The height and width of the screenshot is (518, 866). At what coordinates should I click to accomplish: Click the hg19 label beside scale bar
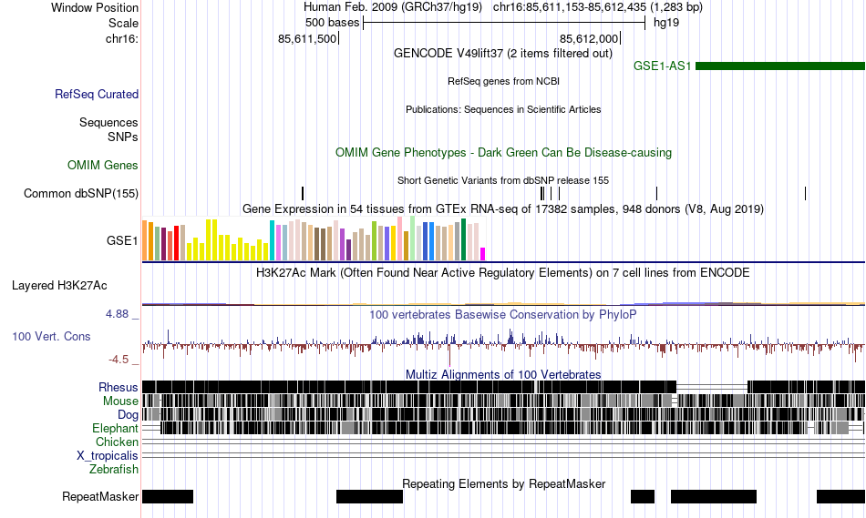(x=666, y=23)
